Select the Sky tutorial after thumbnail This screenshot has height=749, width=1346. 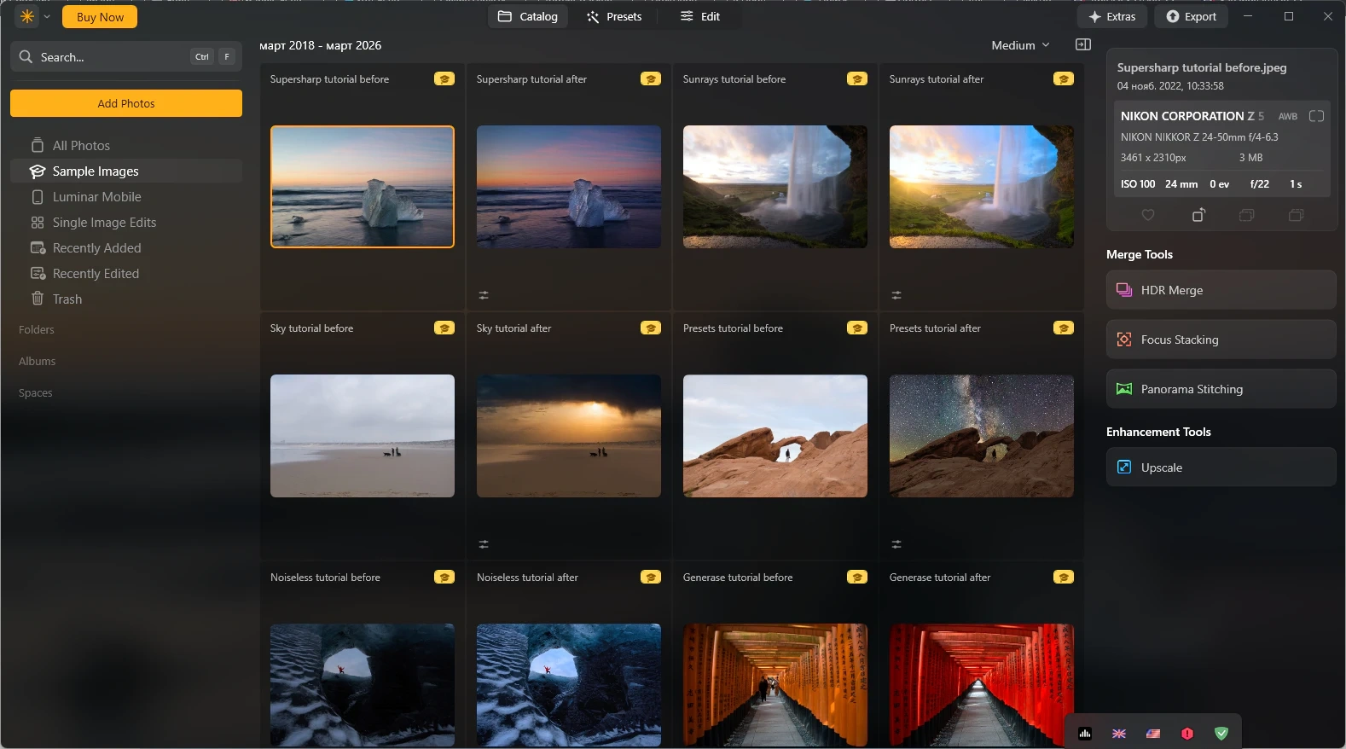pyautogui.click(x=569, y=436)
